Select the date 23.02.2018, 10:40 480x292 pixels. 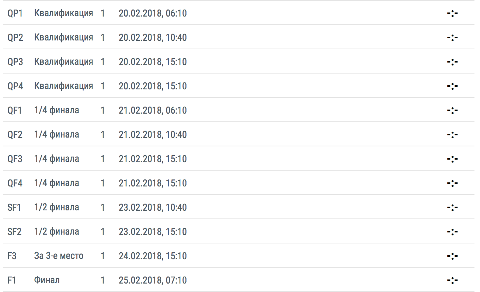click(x=153, y=207)
